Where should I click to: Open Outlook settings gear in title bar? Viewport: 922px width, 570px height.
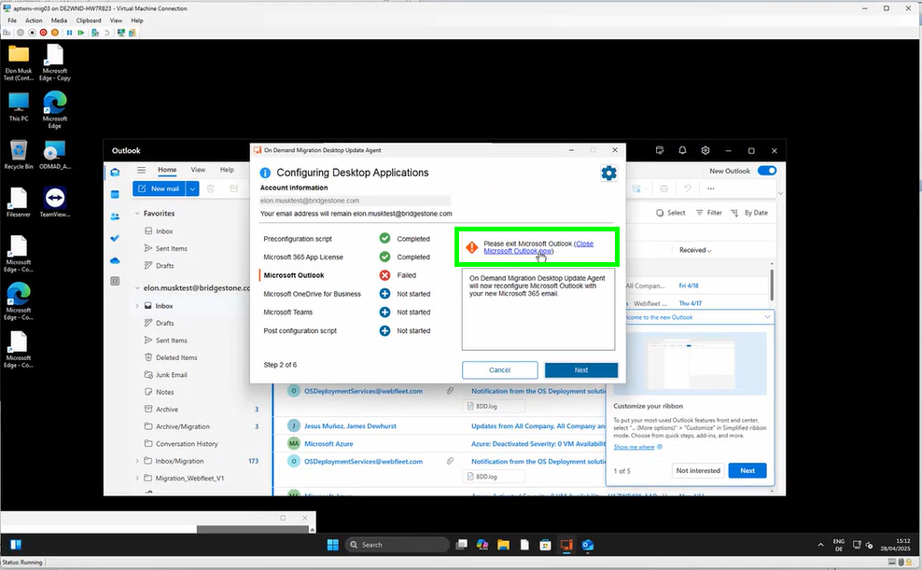point(705,150)
